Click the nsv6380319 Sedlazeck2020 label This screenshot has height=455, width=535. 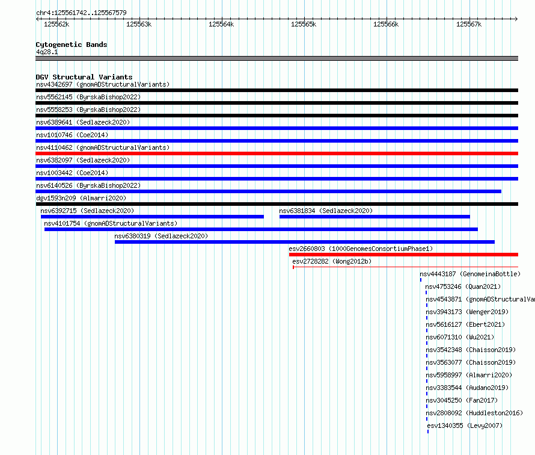pyautogui.click(x=161, y=236)
